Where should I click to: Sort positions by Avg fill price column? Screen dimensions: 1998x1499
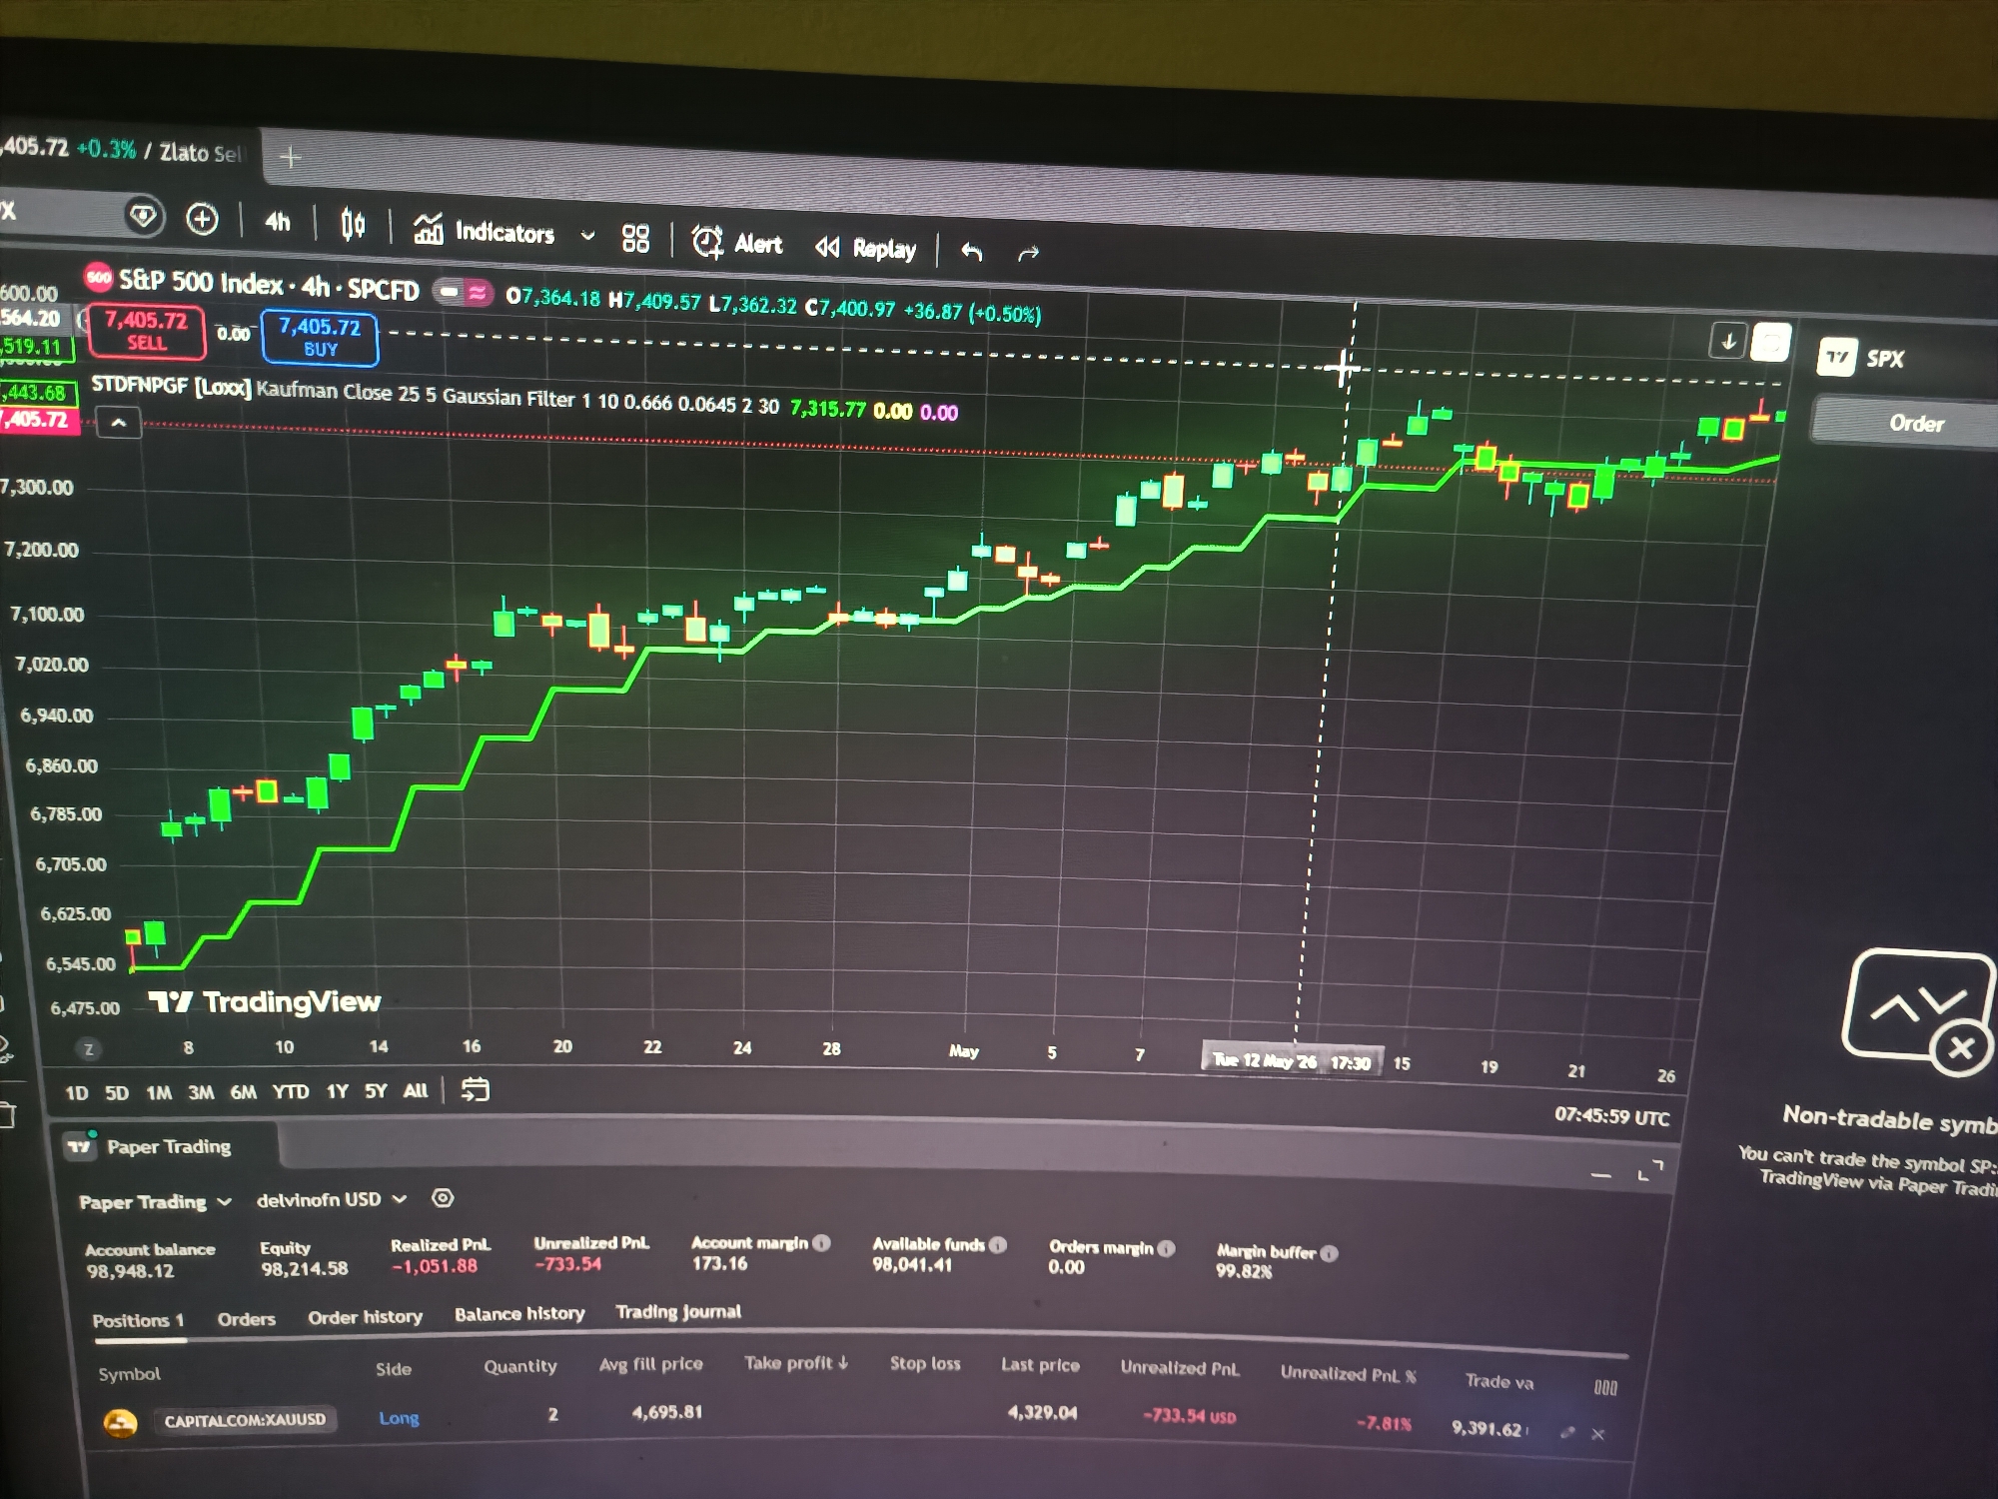(x=650, y=1364)
